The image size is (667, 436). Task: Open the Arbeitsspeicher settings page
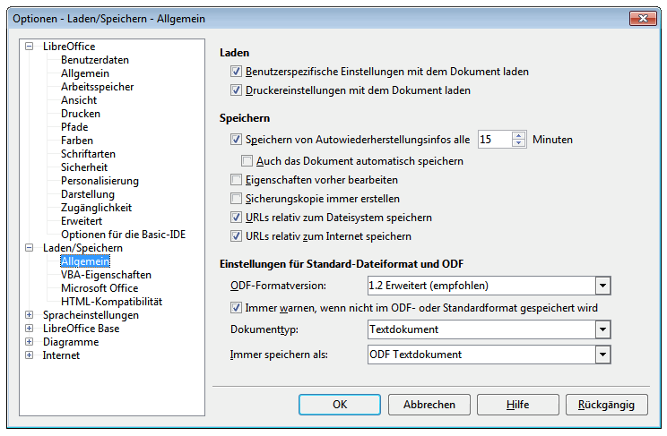point(98,87)
